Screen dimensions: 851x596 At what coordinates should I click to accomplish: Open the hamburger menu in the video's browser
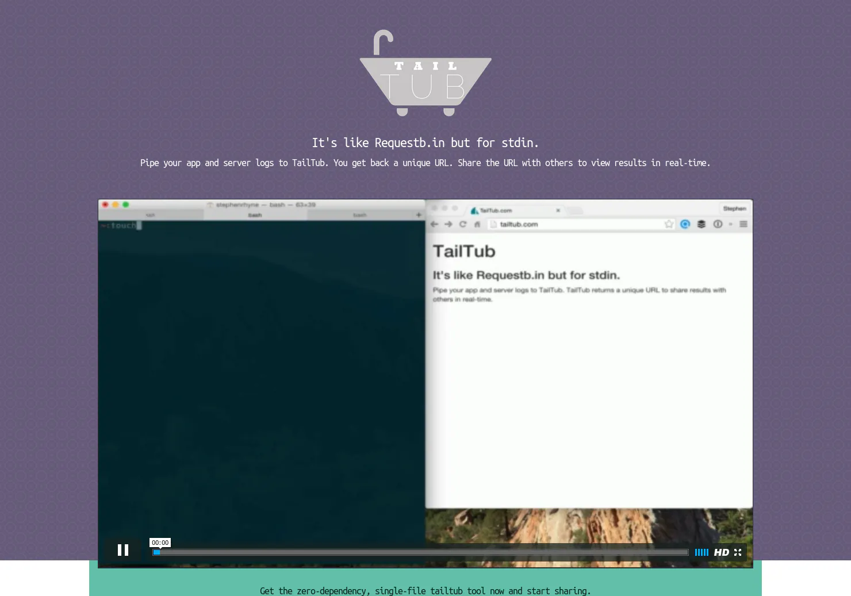point(743,224)
